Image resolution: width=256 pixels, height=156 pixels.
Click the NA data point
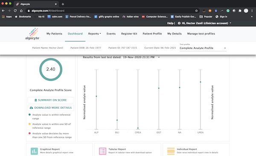[180, 88]
